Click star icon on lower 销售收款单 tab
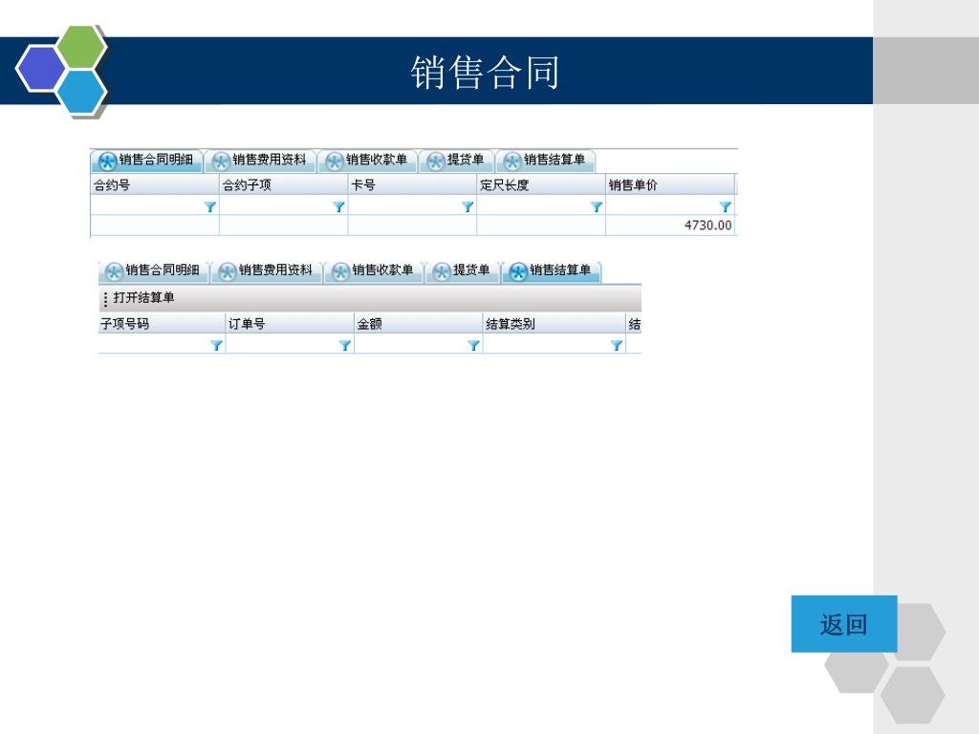This screenshot has height=734, width=979. coord(340,272)
